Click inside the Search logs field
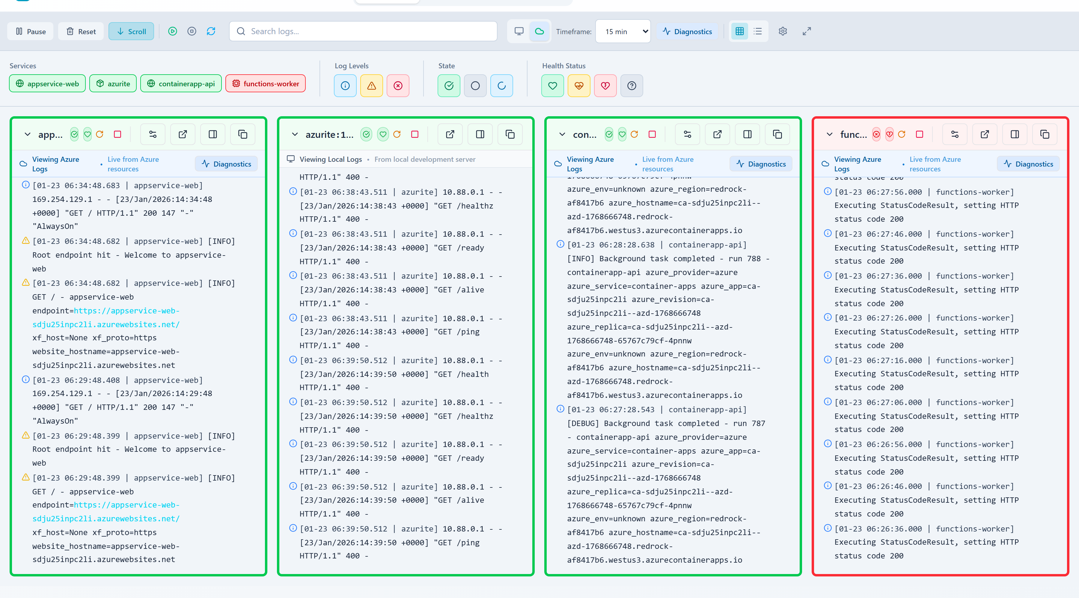Viewport: 1079px width, 598px height. [363, 31]
